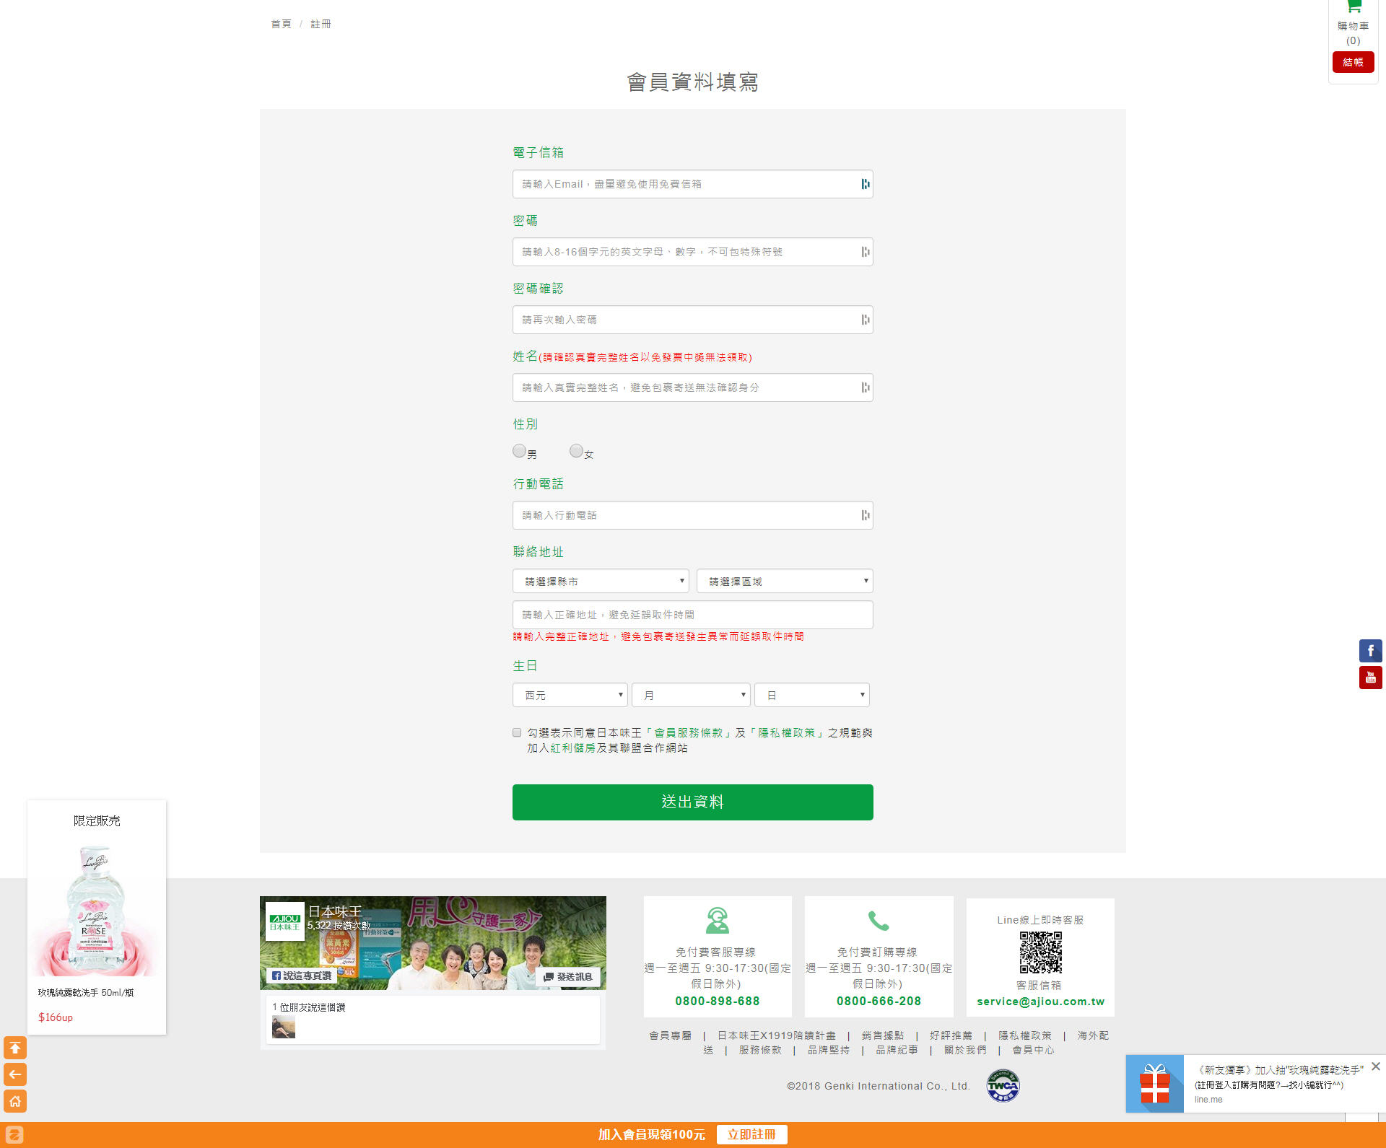The image size is (1386, 1148).
Task: Select the 男 gender radio button
Action: coord(519,451)
